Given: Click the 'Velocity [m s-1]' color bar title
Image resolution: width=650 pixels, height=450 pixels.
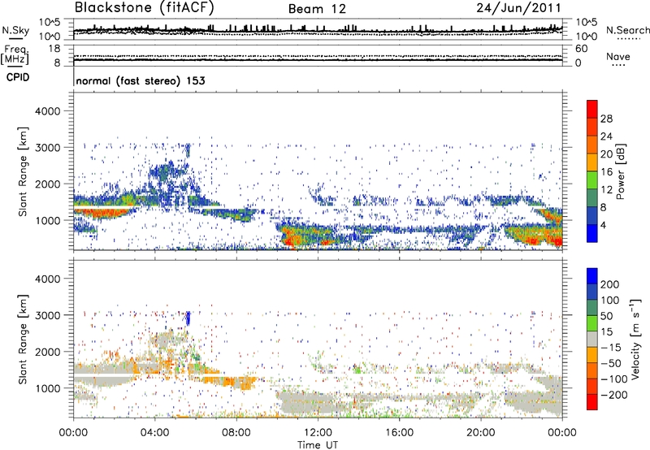Looking at the screenshot, I should [x=635, y=339].
